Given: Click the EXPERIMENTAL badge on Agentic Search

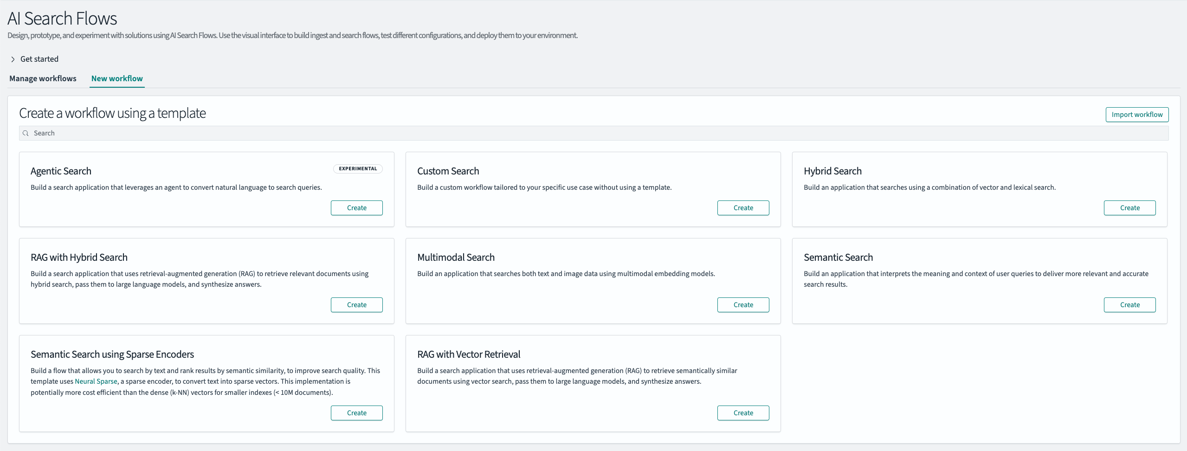Looking at the screenshot, I should pos(357,168).
